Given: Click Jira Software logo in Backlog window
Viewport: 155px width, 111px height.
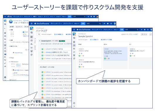Looking at the screenshot, I should pos(42,23).
